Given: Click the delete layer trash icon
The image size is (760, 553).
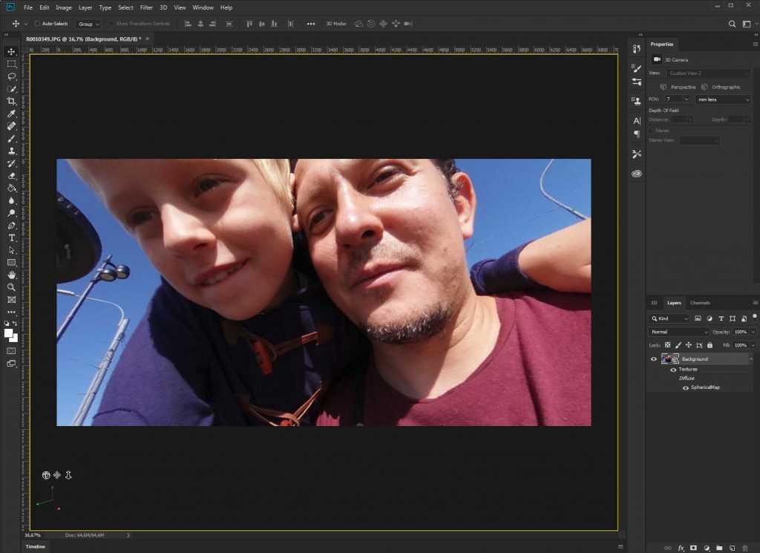Looking at the screenshot, I should click(744, 548).
